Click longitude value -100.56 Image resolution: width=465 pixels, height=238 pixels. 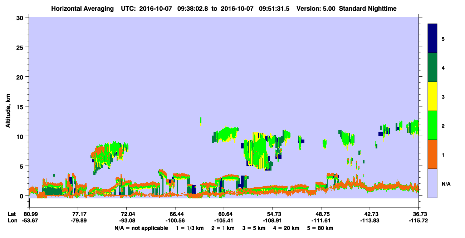coord(175,221)
